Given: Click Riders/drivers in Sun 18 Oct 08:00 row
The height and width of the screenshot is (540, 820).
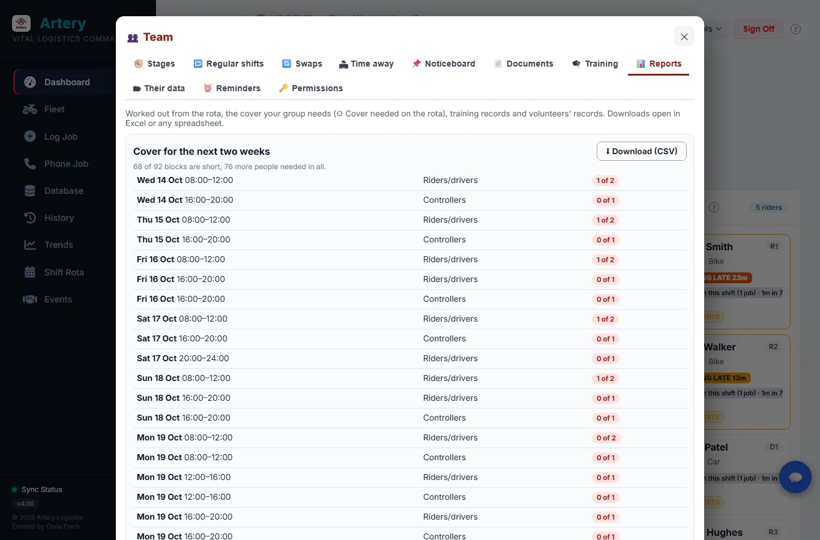Looking at the screenshot, I should [x=450, y=379].
